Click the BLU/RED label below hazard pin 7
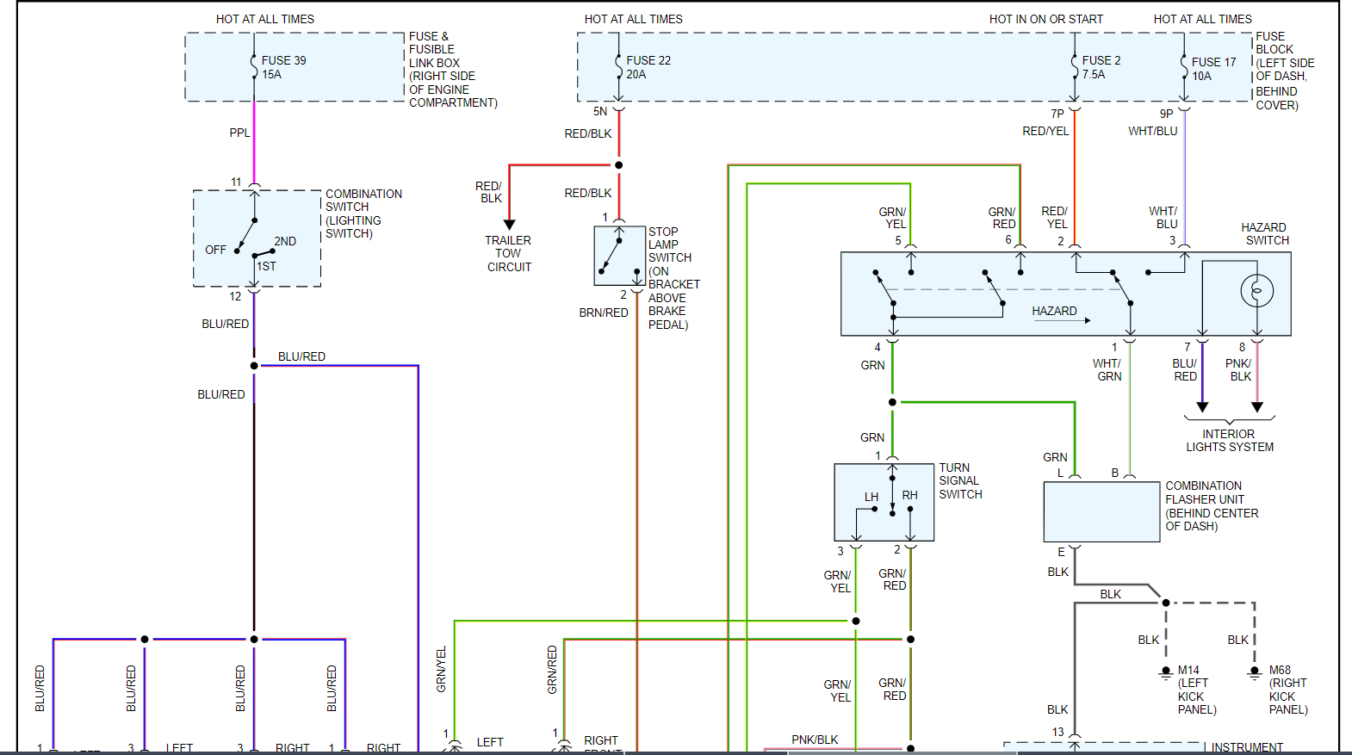This screenshot has height=755, width=1352. point(1185,369)
